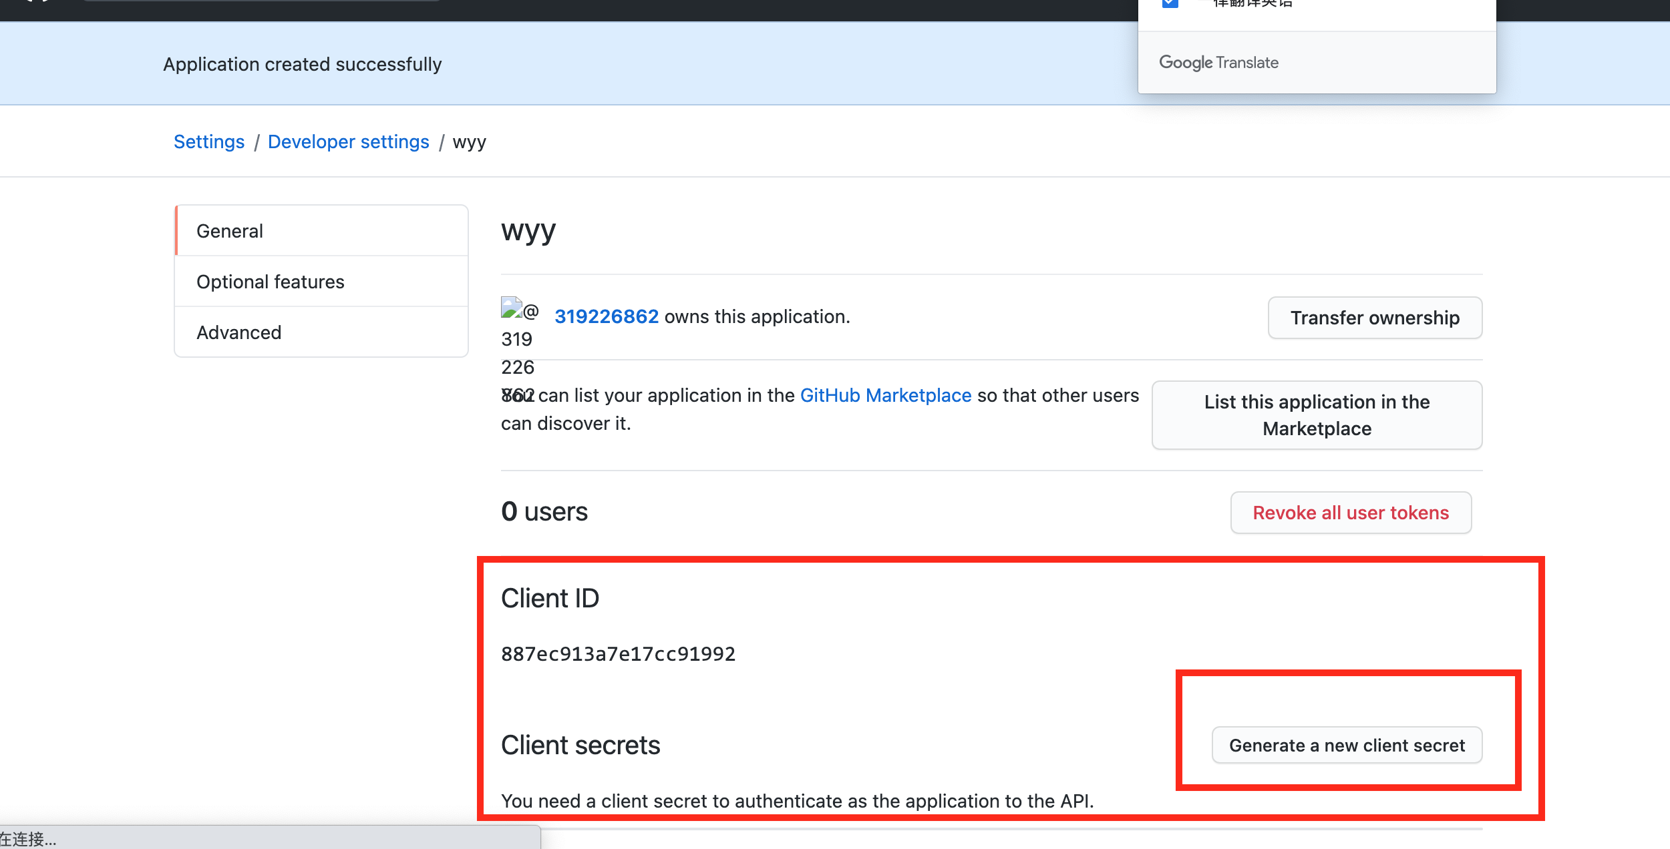Screen dimensions: 1670x849
Task: Click the Application created successfully message
Action: coord(302,64)
